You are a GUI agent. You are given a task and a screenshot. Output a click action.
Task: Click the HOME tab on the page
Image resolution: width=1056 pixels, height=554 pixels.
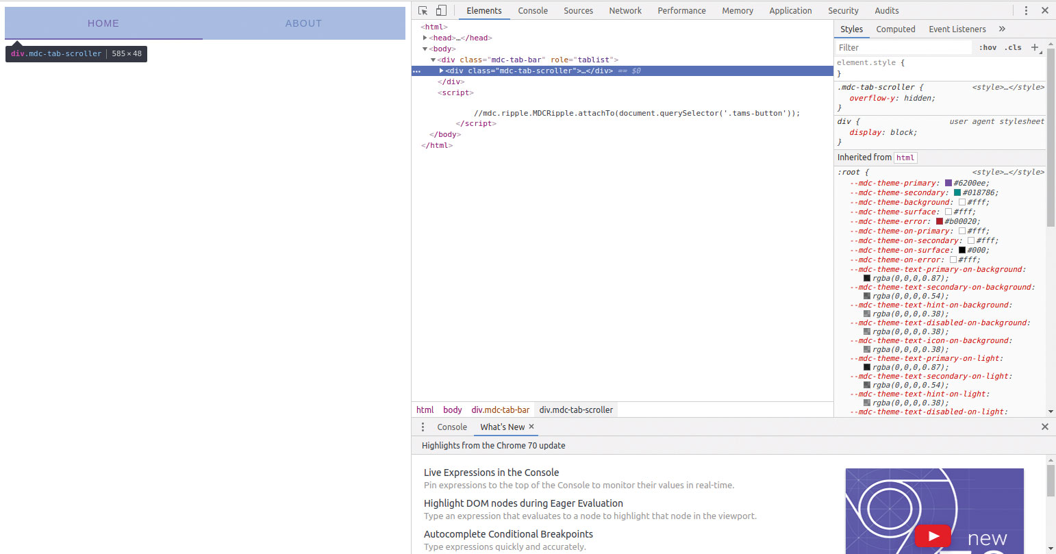[103, 23]
